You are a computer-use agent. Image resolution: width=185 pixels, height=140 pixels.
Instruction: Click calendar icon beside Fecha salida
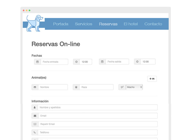[102, 62]
